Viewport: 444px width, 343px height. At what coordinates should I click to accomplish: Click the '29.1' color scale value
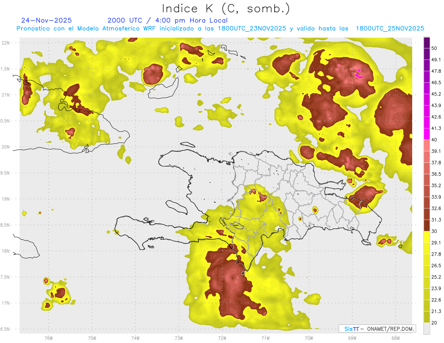click(x=436, y=243)
